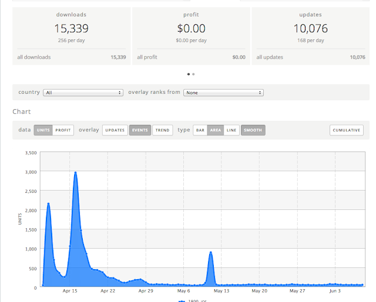The width and height of the screenshot is (376, 302).
Task: Click the Apr 29 axis label
Action: pos(146,291)
